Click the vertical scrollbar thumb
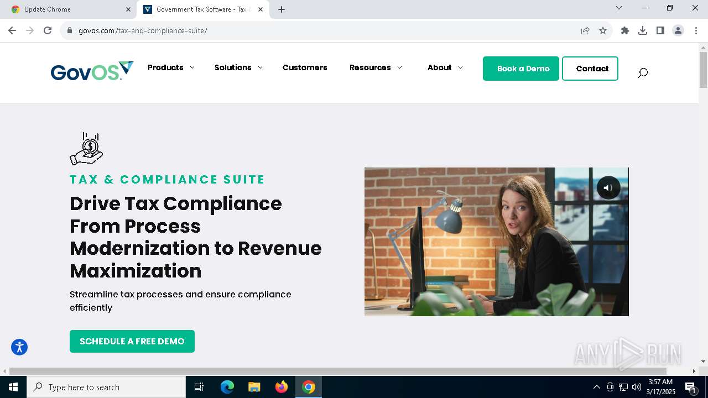The width and height of the screenshot is (708, 398). pyautogui.click(x=703, y=70)
